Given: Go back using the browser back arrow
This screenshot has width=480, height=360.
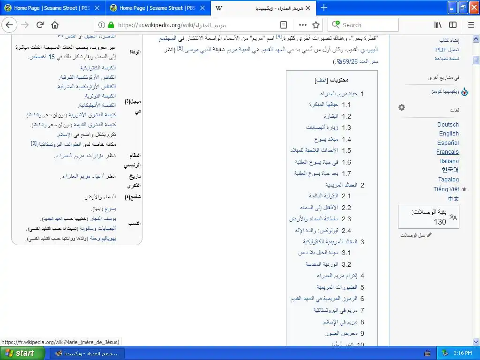Looking at the screenshot, I should (x=9, y=25).
